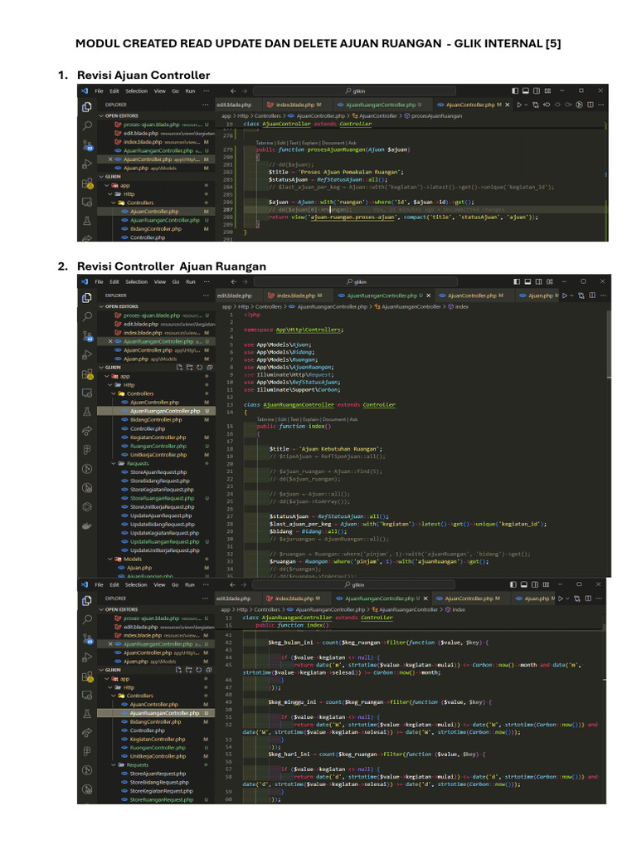Image resolution: width=637 pixels, height=850 pixels.
Task: Click editor scrollbar beside the namespace code view
Action: 609,344
